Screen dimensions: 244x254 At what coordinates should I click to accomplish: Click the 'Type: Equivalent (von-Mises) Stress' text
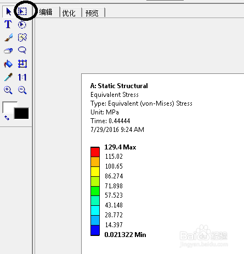click(x=141, y=103)
